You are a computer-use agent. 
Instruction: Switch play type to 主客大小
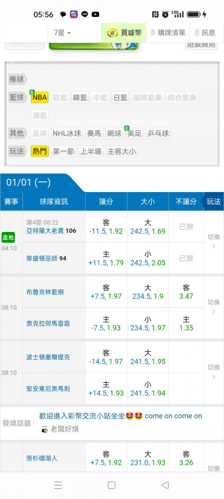pos(122,151)
